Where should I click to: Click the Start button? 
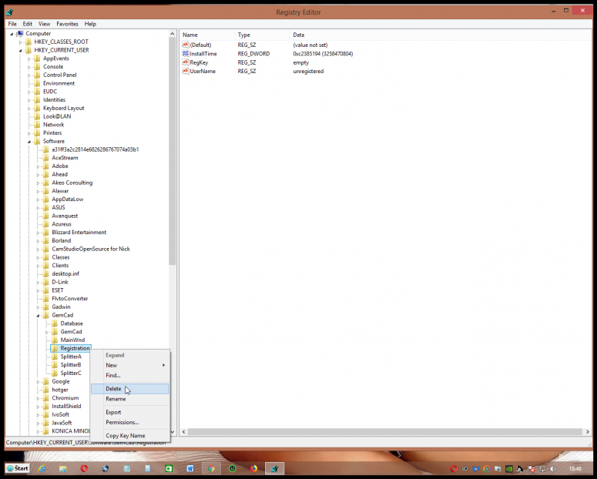18,468
